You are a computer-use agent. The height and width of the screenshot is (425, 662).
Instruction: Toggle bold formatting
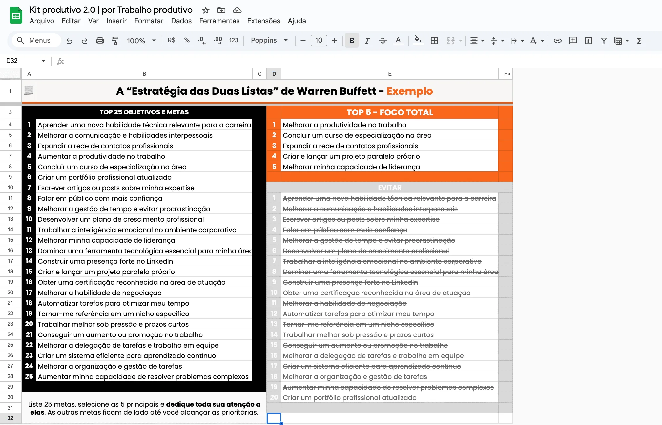coord(352,40)
